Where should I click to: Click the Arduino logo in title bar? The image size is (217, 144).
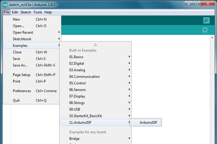tap(5, 4)
